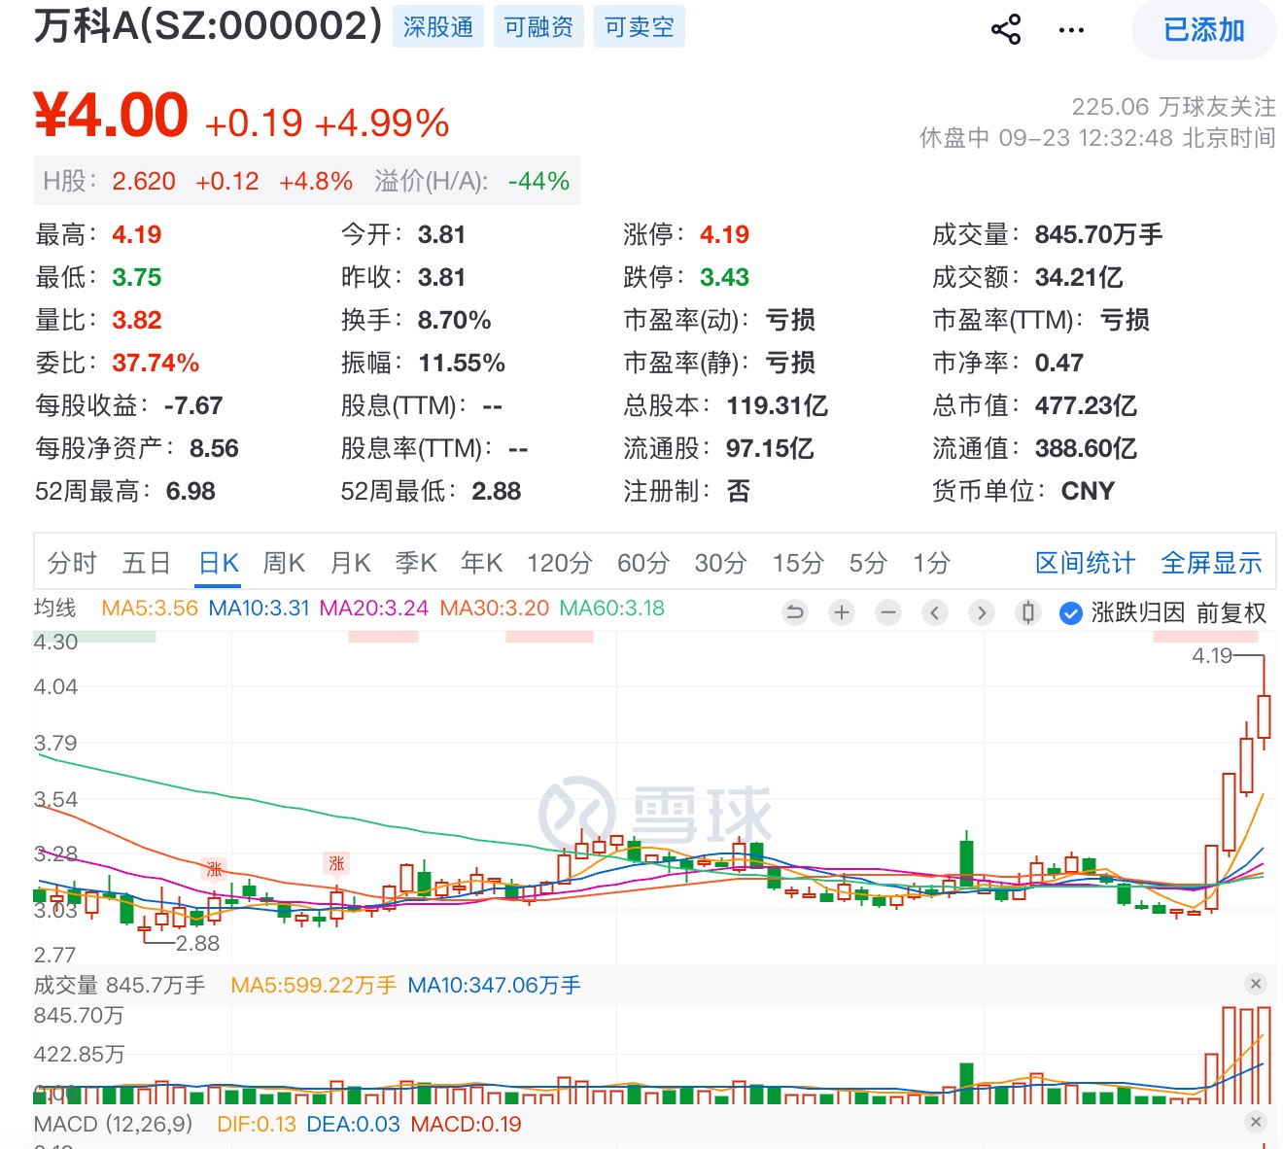Viewport: 1283px width, 1149px height.
Task: Click the stock title 万科A(SZ:000002)
Action: click(208, 26)
